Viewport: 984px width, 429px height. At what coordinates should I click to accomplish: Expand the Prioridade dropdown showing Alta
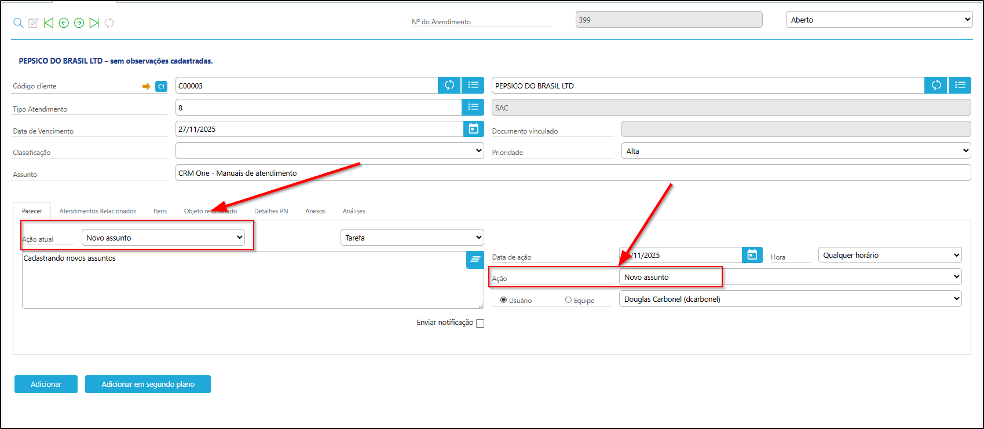tap(796, 151)
